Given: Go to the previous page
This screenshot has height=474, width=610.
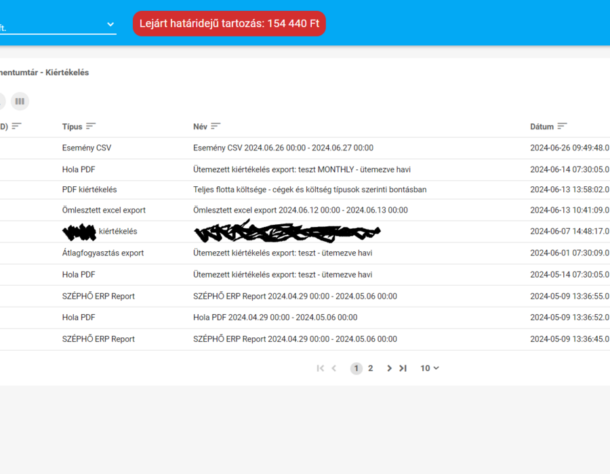Looking at the screenshot, I should coord(333,368).
